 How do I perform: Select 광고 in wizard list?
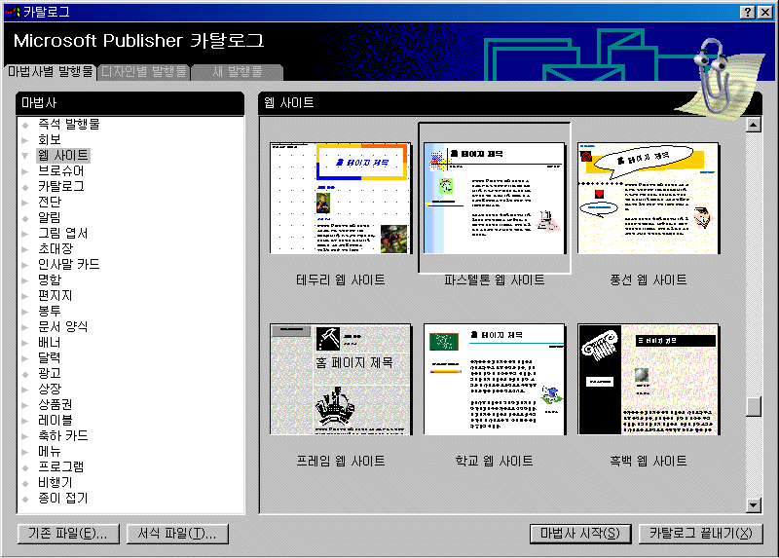(x=50, y=373)
